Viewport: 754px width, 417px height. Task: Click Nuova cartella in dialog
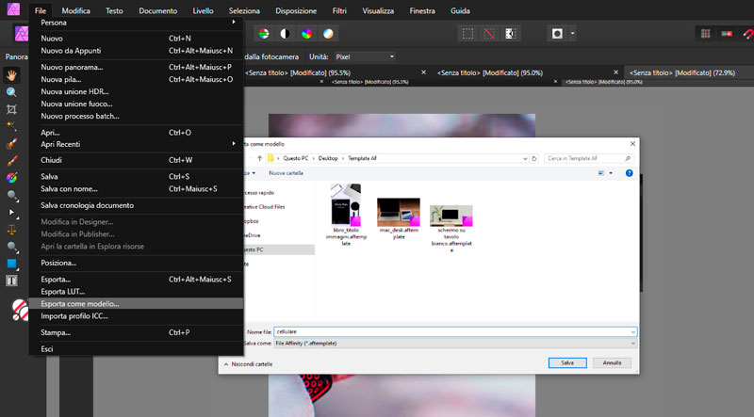286,173
